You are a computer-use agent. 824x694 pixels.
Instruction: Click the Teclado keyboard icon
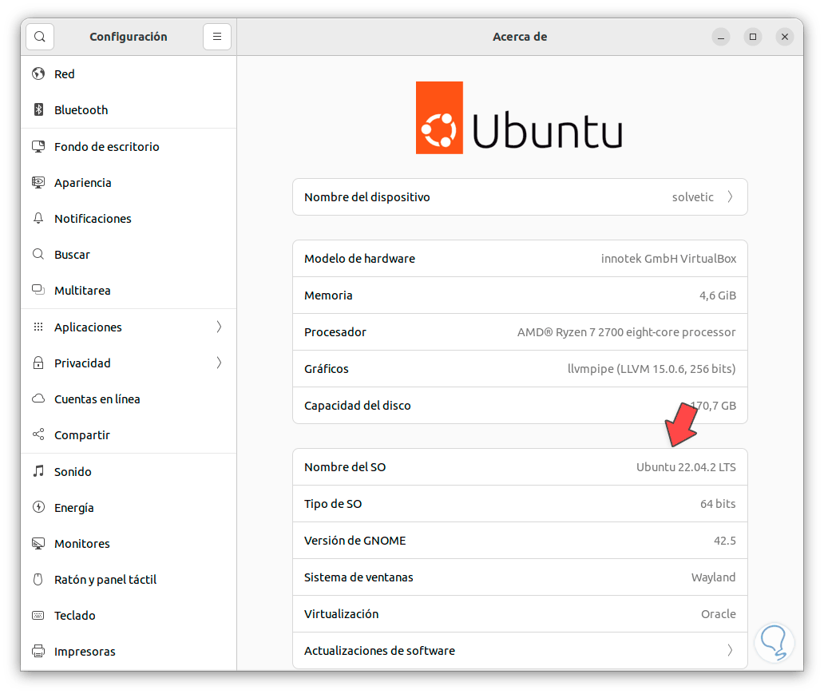[38, 616]
